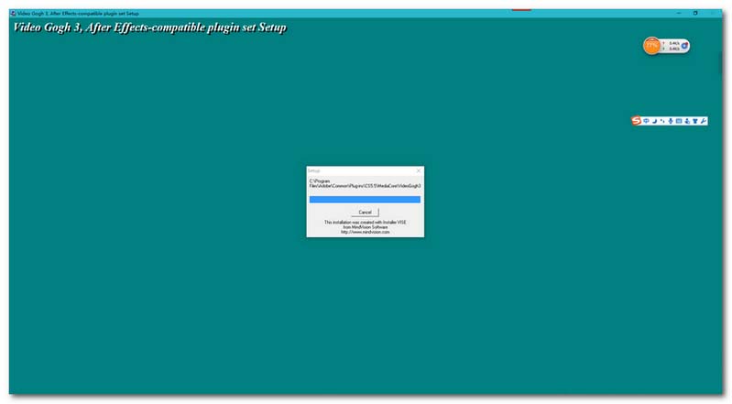
Task: Click the italic Video Gogh 3 Setup heading
Action: pos(149,27)
